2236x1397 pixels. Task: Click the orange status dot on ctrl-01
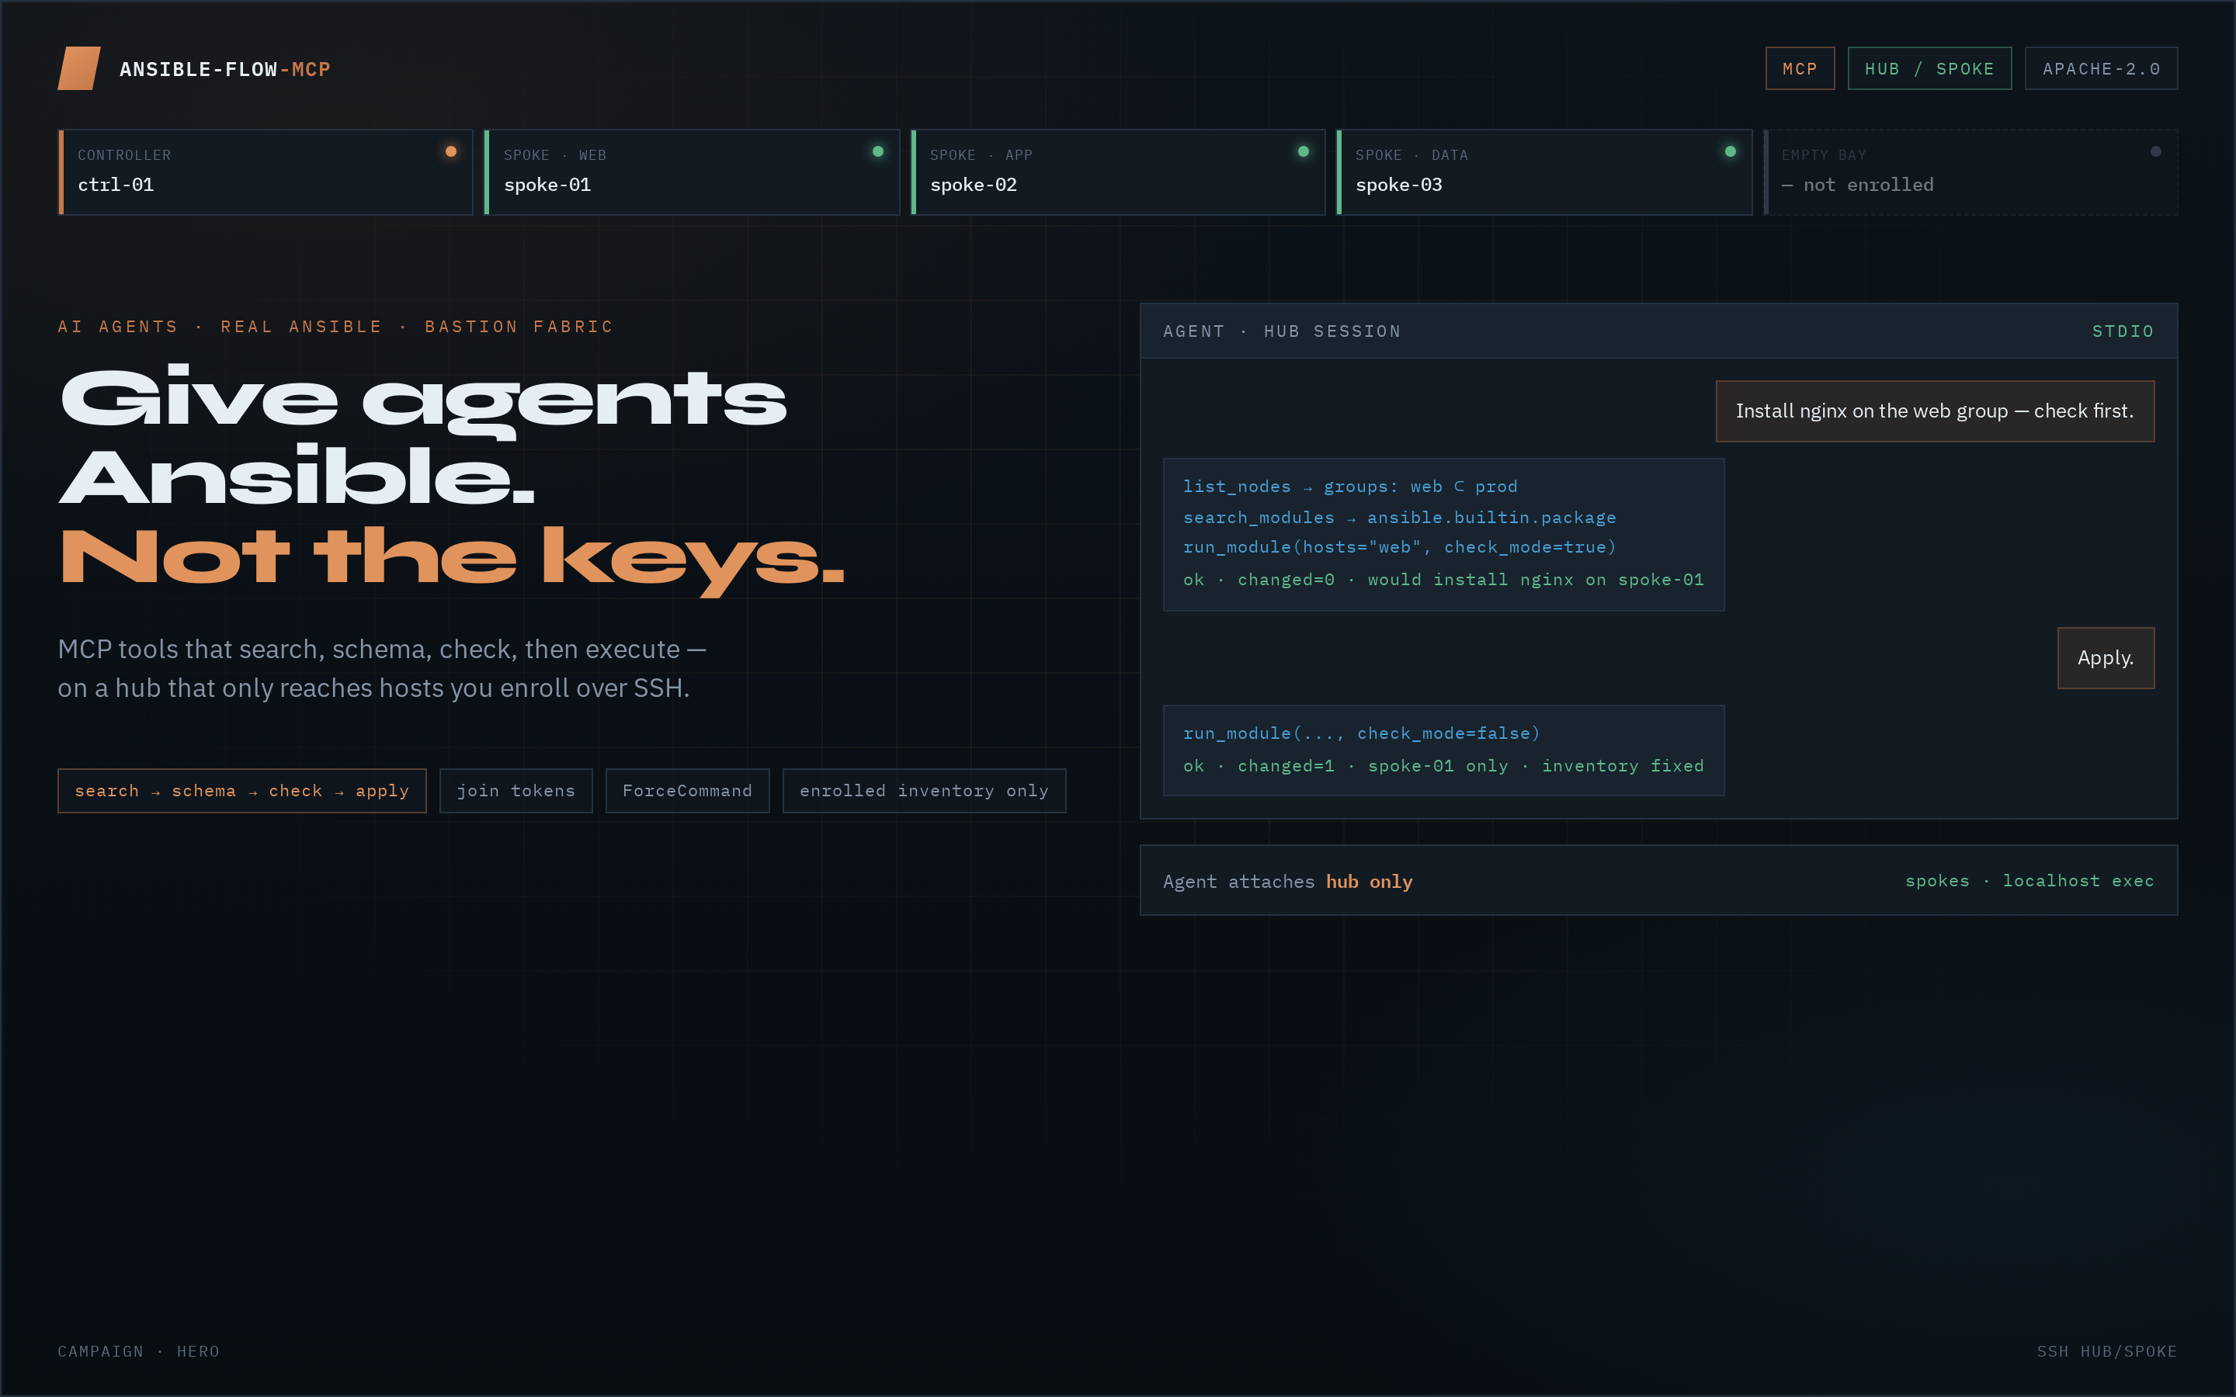point(451,151)
